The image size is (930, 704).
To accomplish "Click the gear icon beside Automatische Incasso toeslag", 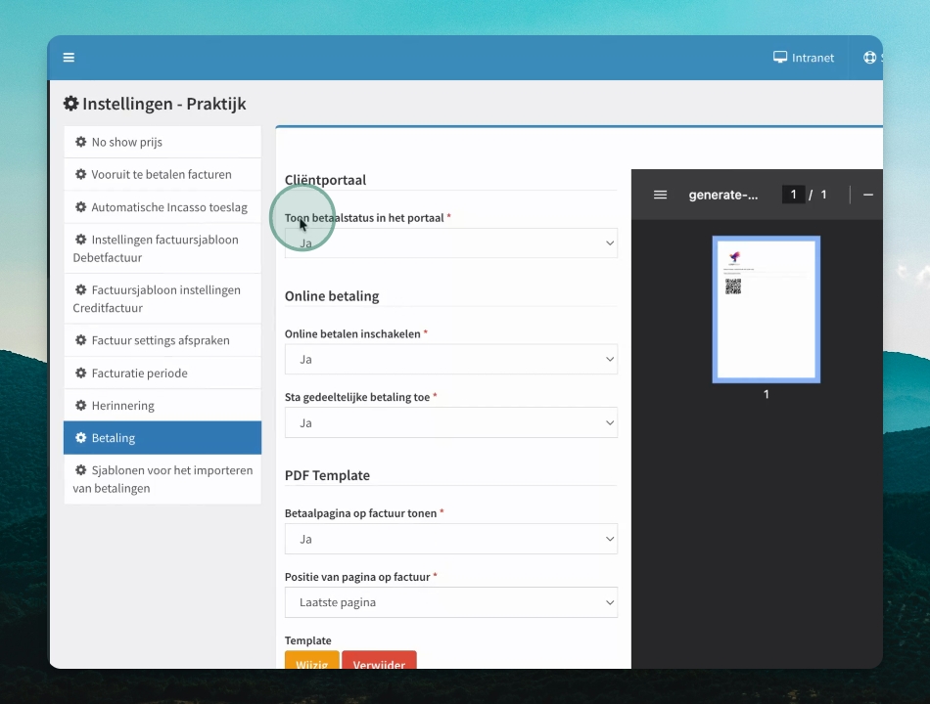I will pyautogui.click(x=80, y=207).
